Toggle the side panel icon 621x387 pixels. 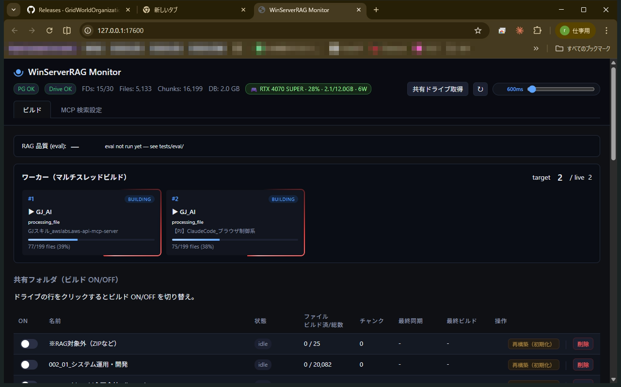pos(67,31)
